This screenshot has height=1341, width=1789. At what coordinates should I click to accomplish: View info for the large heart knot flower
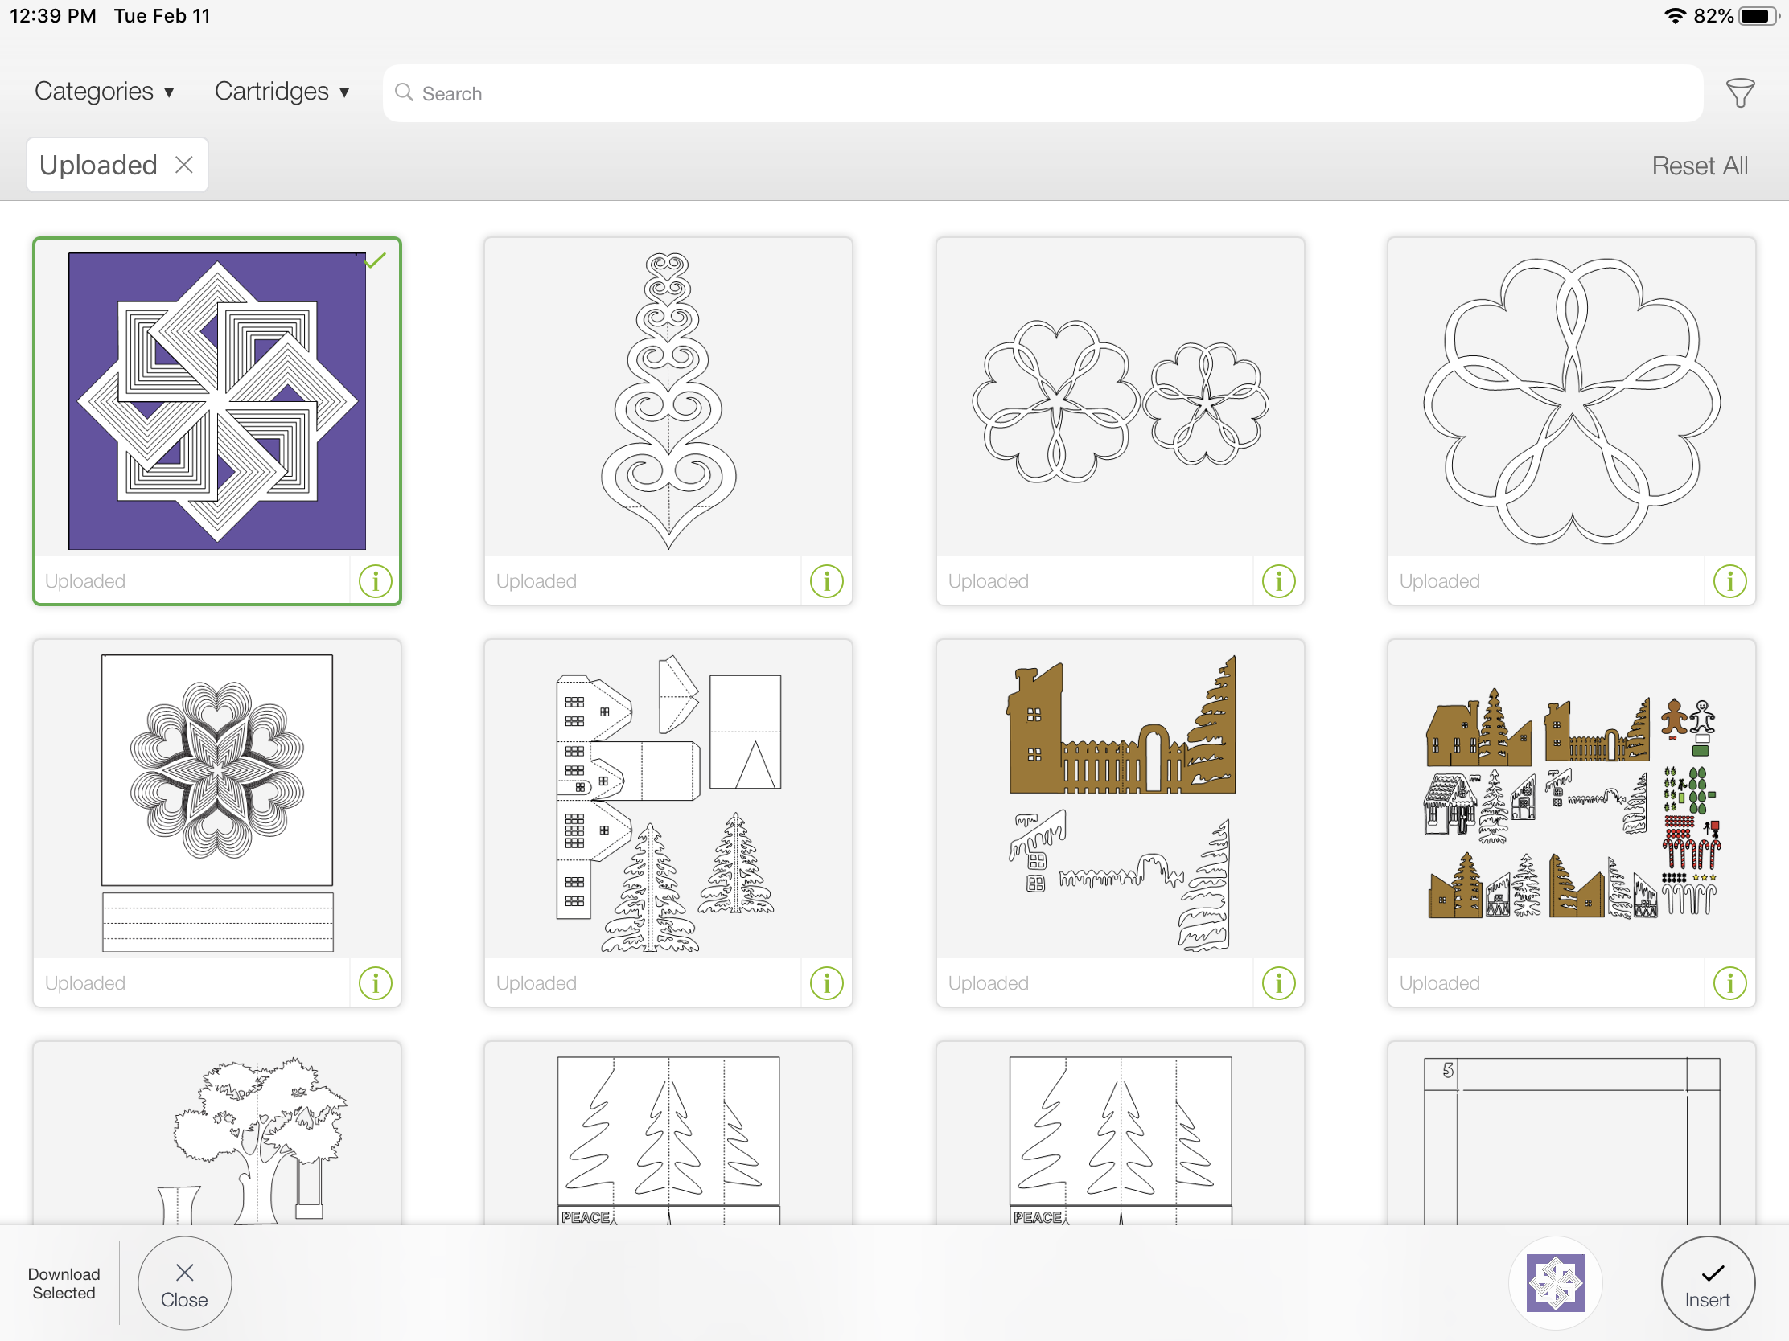coord(1729,581)
